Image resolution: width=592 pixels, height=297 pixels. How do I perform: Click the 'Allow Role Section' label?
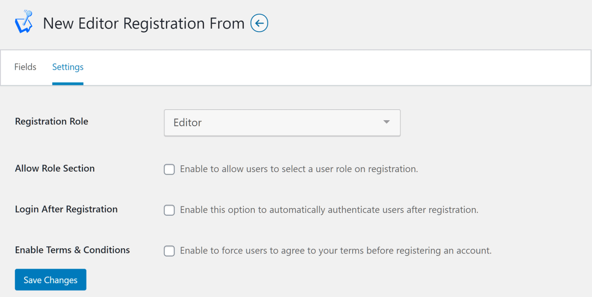(x=55, y=169)
